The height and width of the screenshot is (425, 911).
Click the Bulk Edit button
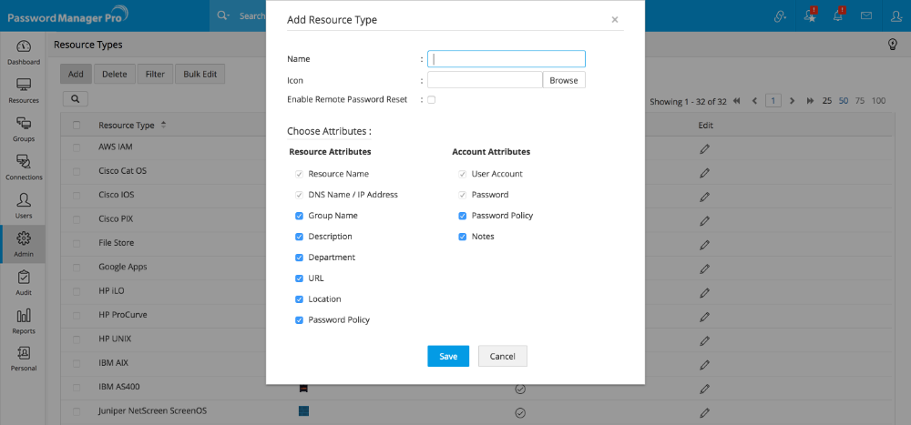click(200, 75)
